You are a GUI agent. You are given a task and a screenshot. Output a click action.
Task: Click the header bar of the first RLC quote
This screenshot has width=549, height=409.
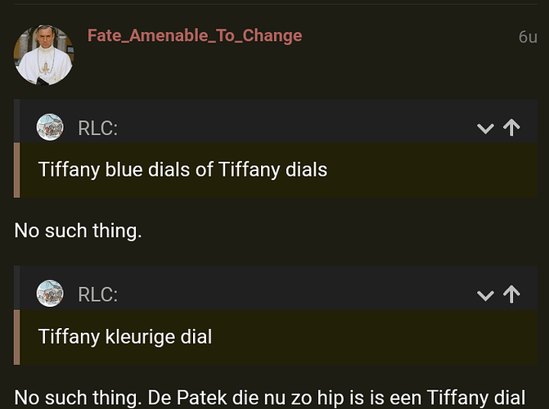pos(276,121)
